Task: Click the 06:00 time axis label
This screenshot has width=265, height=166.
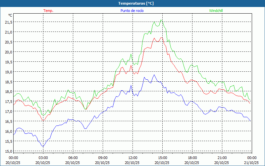Action: (73, 158)
